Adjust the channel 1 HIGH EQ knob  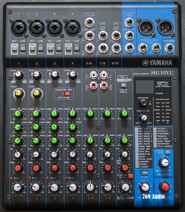pos(18,114)
